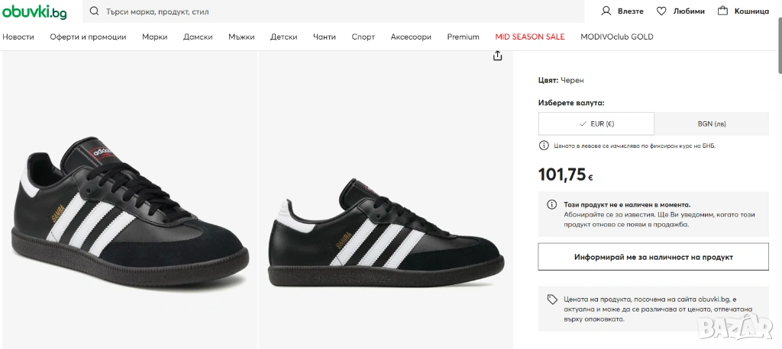
Task: Open MODIVOclub GOLD page
Action: pyautogui.click(x=617, y=37)
